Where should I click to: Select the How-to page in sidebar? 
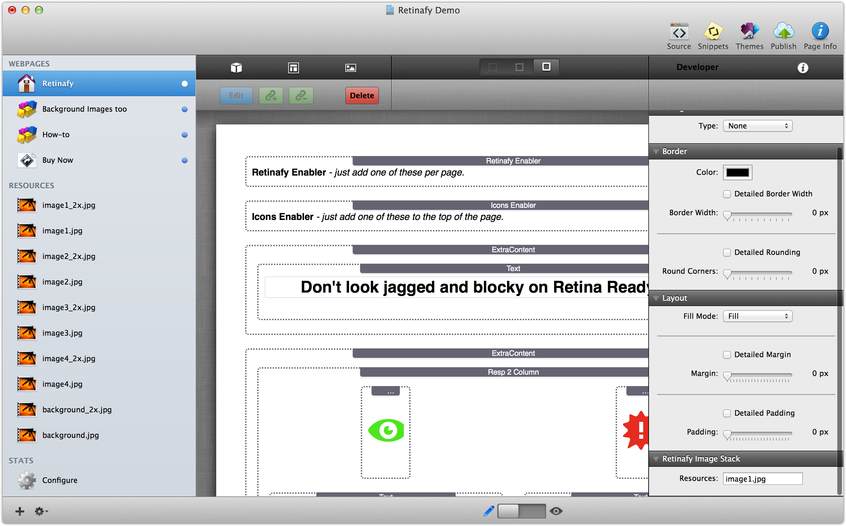coord(56,135)
